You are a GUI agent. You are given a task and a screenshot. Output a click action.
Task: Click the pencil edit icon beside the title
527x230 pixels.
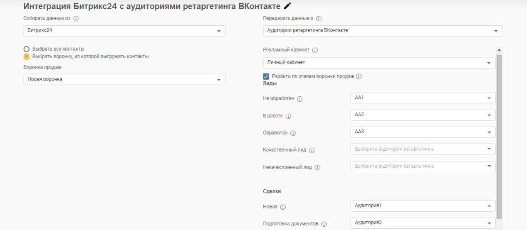coord(287,6)
